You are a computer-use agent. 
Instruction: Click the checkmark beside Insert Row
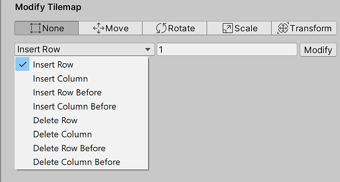[x=23, y=64]
